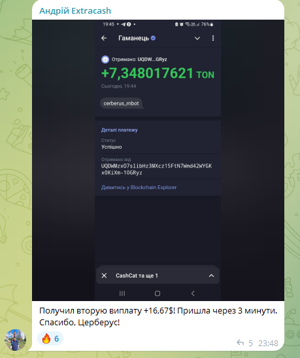300x358 pixels.
Task: Close the CashCat notification bar with X
Action: [104, 276]
